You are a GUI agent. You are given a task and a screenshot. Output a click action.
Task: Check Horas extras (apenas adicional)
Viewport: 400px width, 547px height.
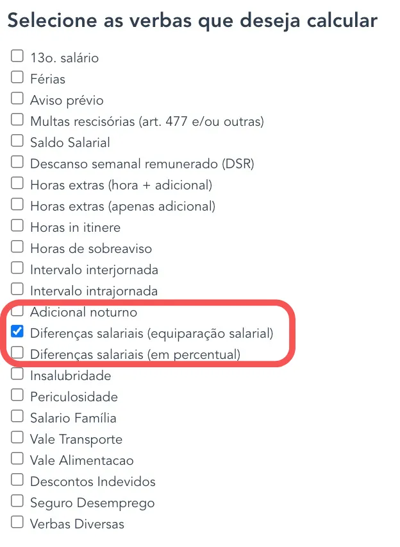(17, 205)
